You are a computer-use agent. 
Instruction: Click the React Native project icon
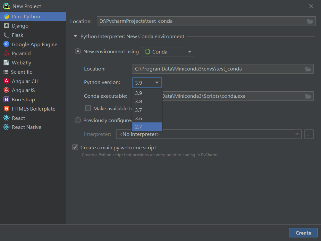pyautogui.click(x=7, y=127)
